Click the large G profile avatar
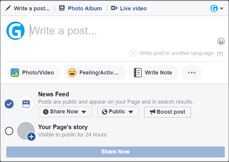229x162 pixels. pyautogui.click(x=15, y=31)
